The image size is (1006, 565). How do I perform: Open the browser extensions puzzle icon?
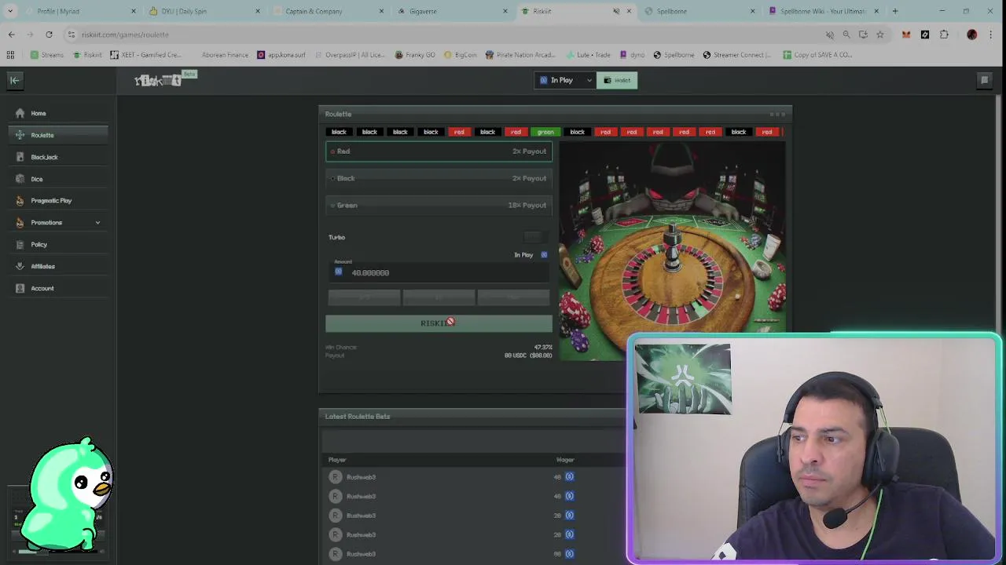pyautogui.click(x=944, y=35)
